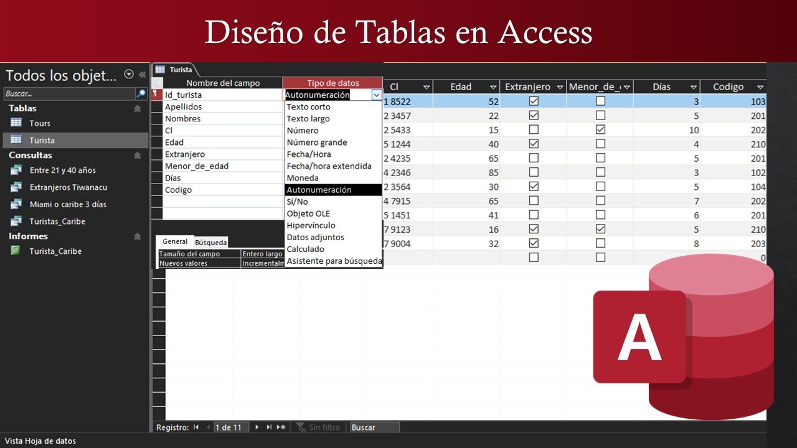
Task: Toggle Extranjero checkbox in the 2 3457 row
Action: (x=534, y=115)
